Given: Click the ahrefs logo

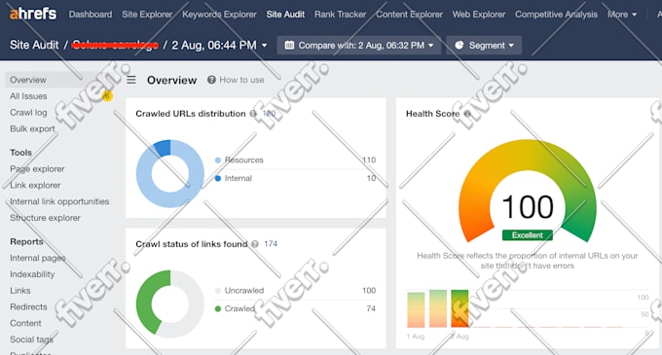Looking at the screenshot, I should (x=33, y=14).
